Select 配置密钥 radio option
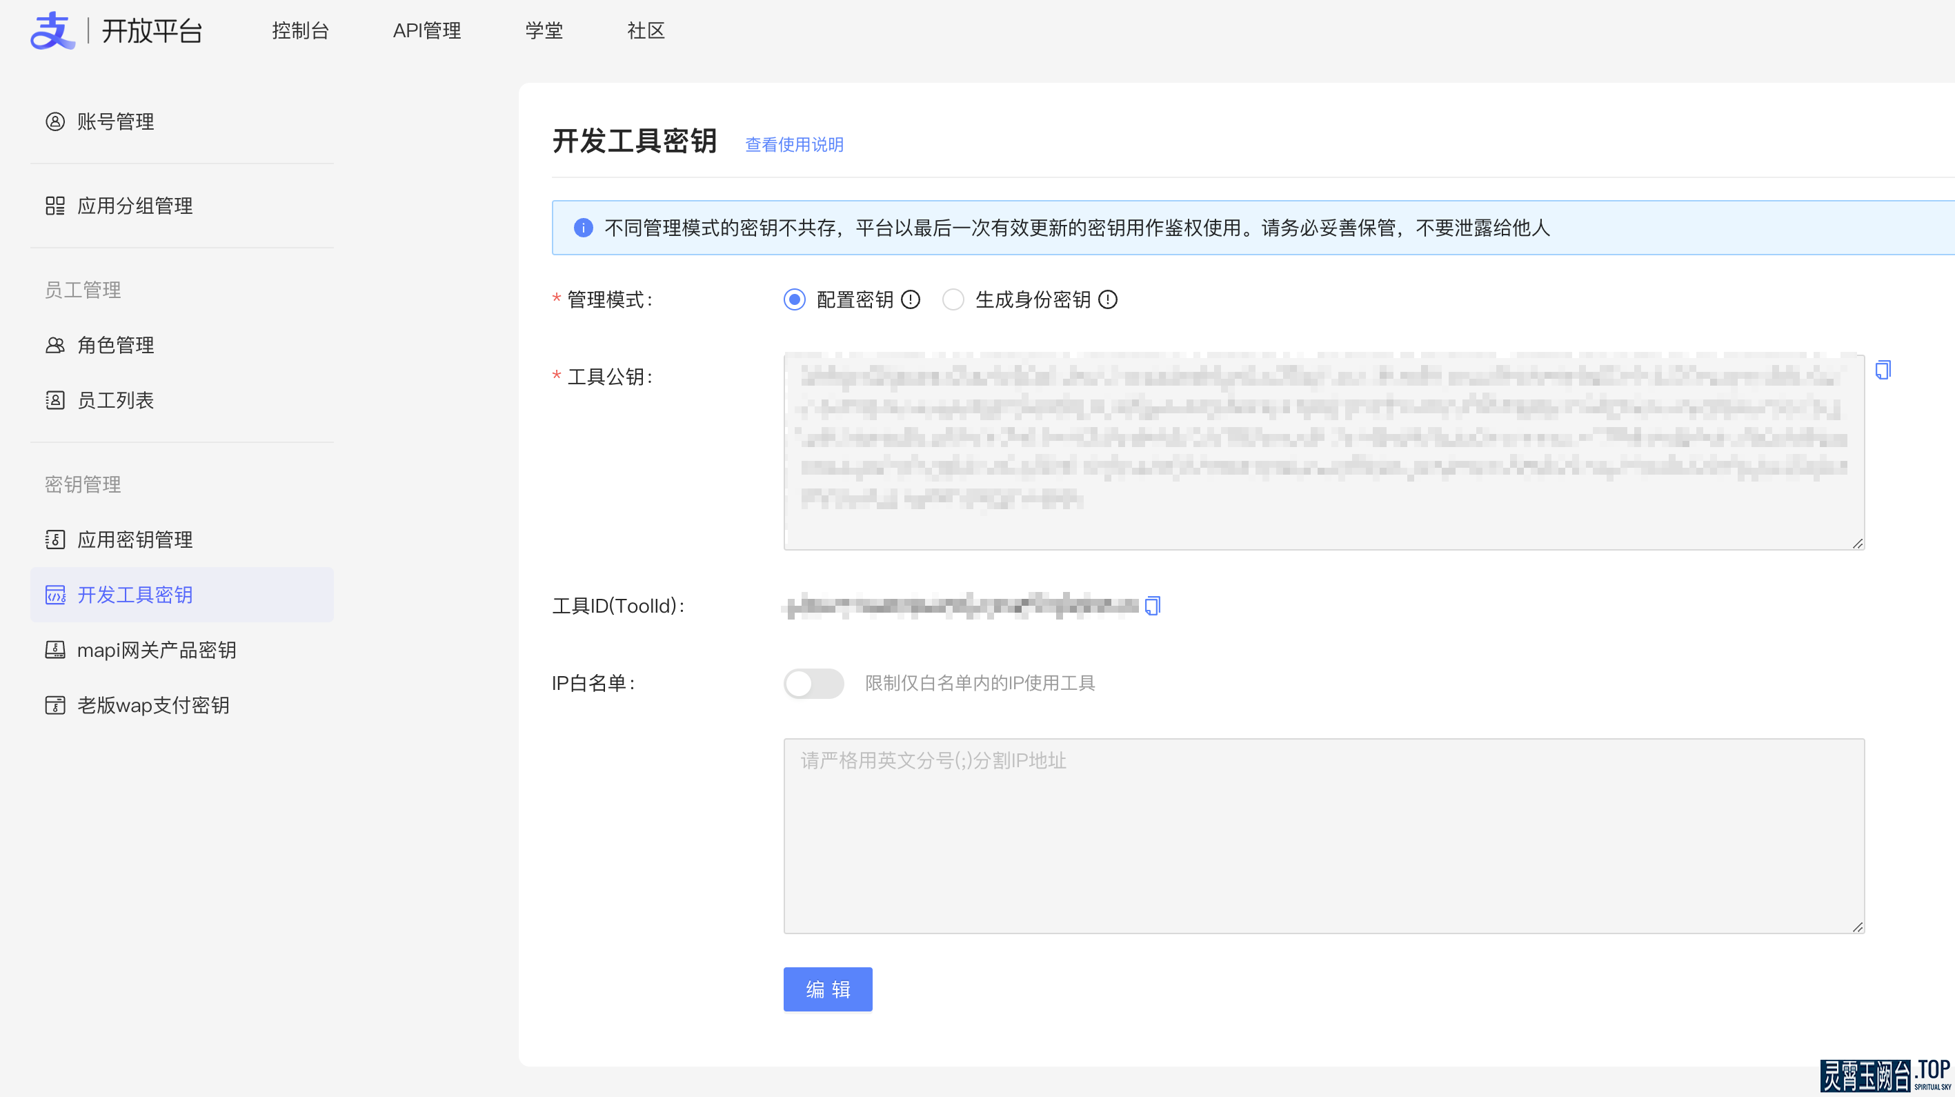 click(x=795, y=300)
